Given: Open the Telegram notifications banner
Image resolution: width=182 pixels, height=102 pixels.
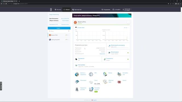Looking at the screenshot, I should tap(102, 16).
